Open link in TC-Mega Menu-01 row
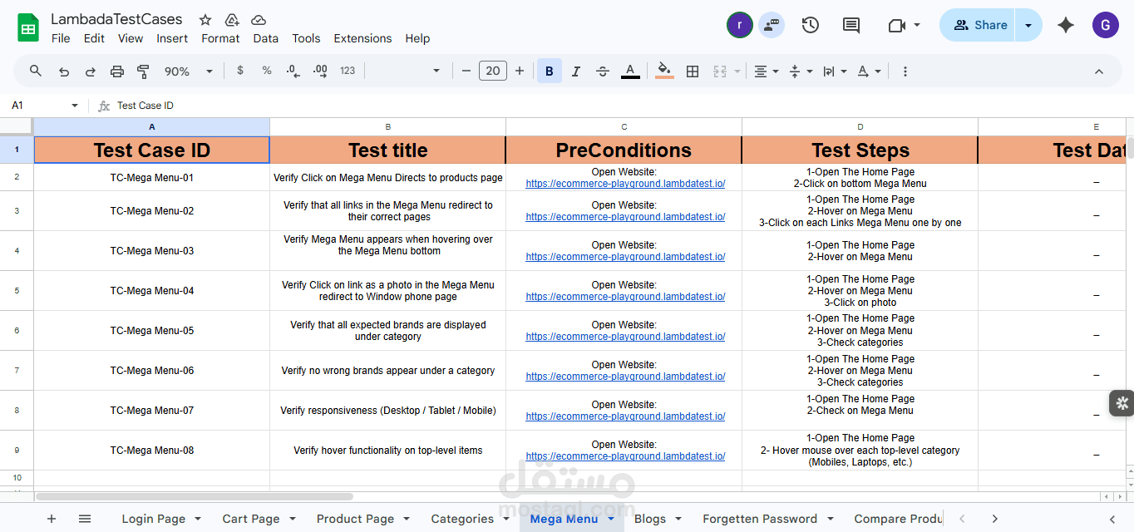Image resolution: width=1134 pixels, height=532 pixels. 625,184
